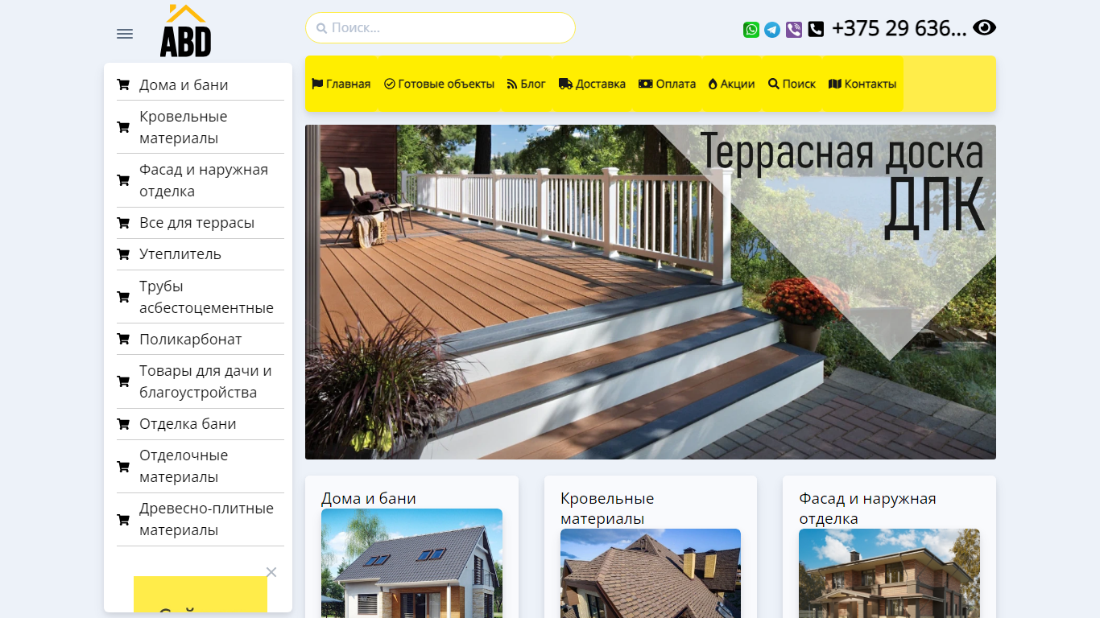This screenshot has height=618, width=1100.
Task: Click the truck icon beside Доставка
Action: pyautogui.click(x=565, y=84)
